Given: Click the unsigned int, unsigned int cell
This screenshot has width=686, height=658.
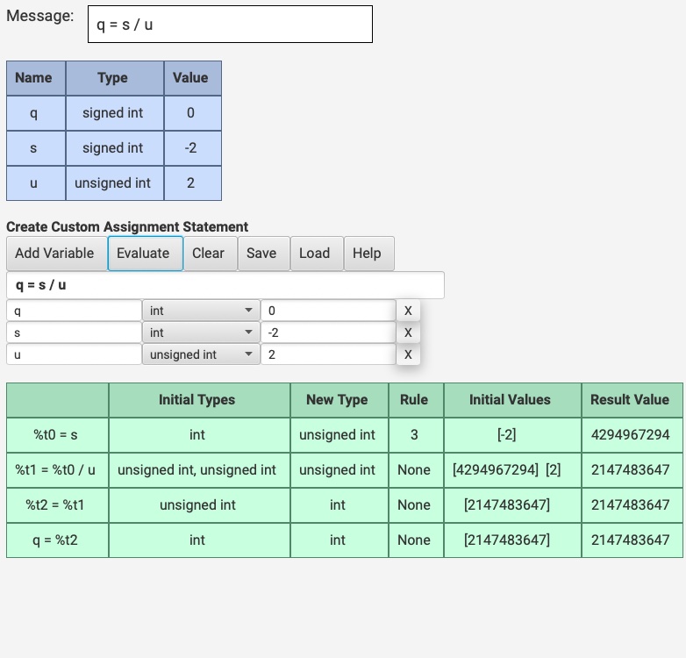Looking at the screenshot, I should [x=199, y=470].
